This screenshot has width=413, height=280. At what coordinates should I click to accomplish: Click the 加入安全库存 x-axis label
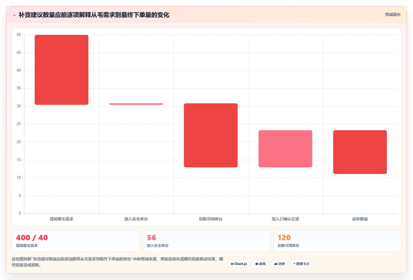tap(136, 219)
